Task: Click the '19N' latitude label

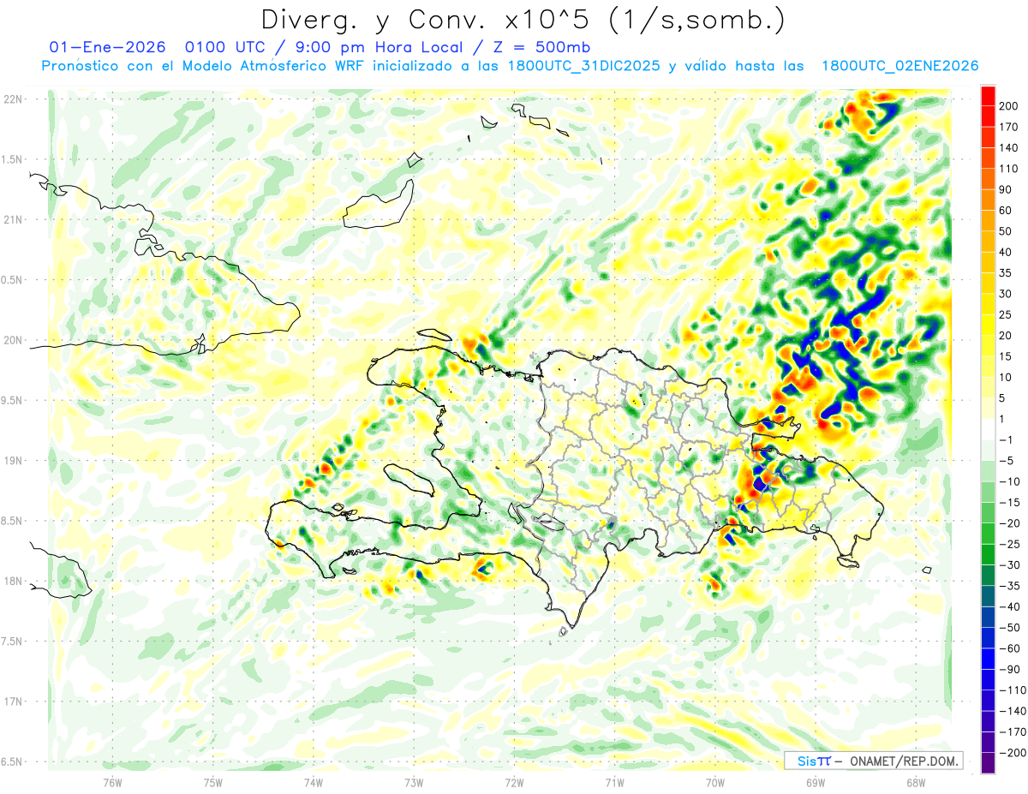Action: [x=14, y=461]
